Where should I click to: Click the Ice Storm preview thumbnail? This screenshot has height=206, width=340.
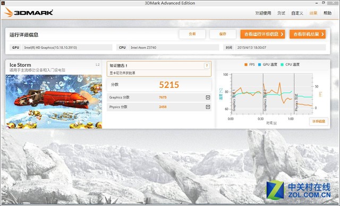pyautogui.click(x=54, y=102)
